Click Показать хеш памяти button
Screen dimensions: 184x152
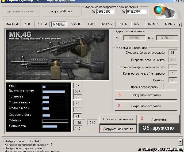pos(118,119)
